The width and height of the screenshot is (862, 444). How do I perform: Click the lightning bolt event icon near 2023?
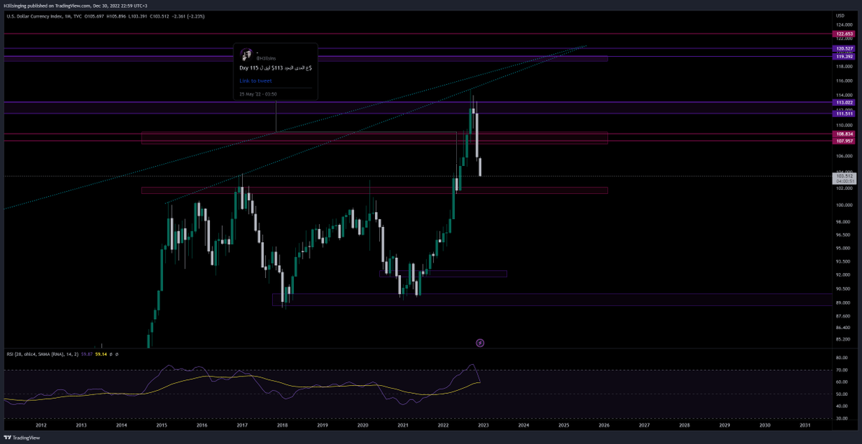click(480, 343)
